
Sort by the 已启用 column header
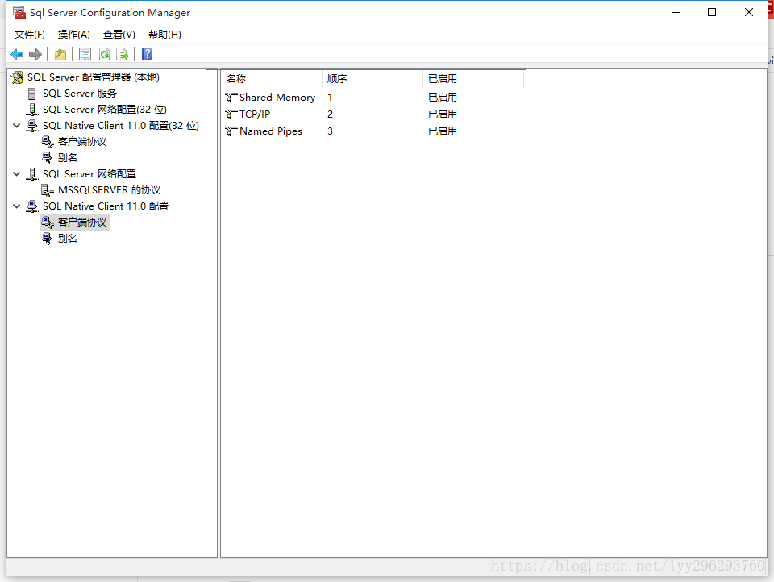(x=473, y=79)
